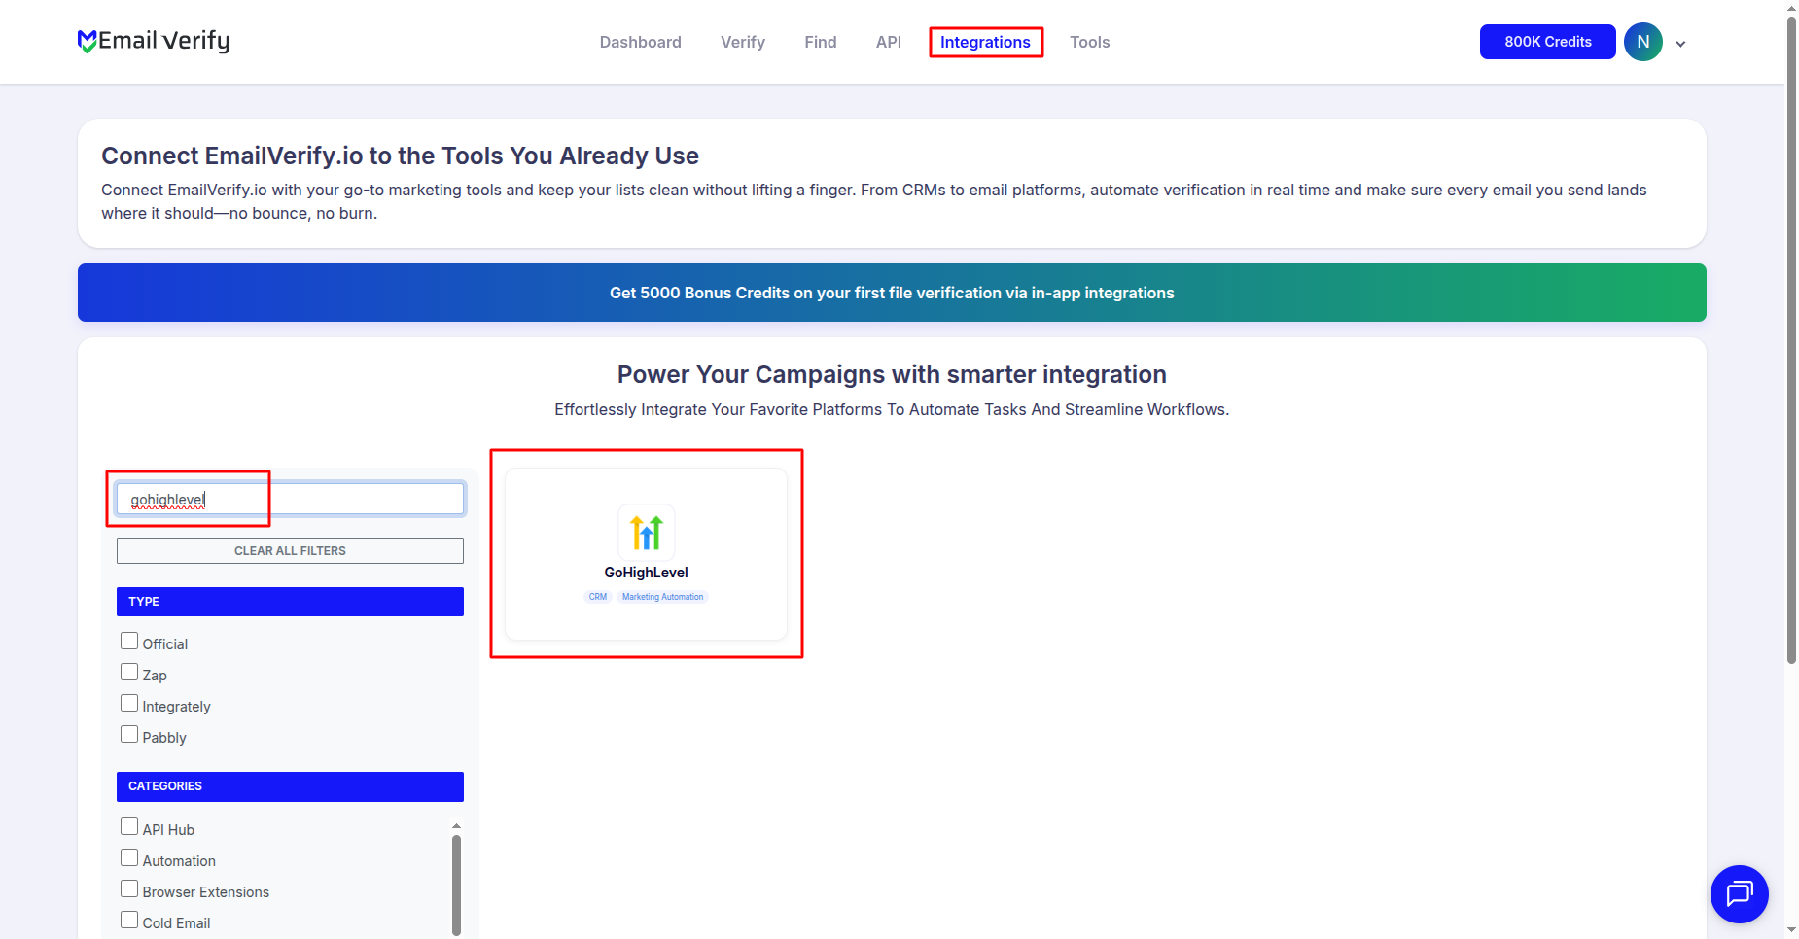Open the API navigation item
Screen dimensions: 1799x939
(x=889, y=42)
